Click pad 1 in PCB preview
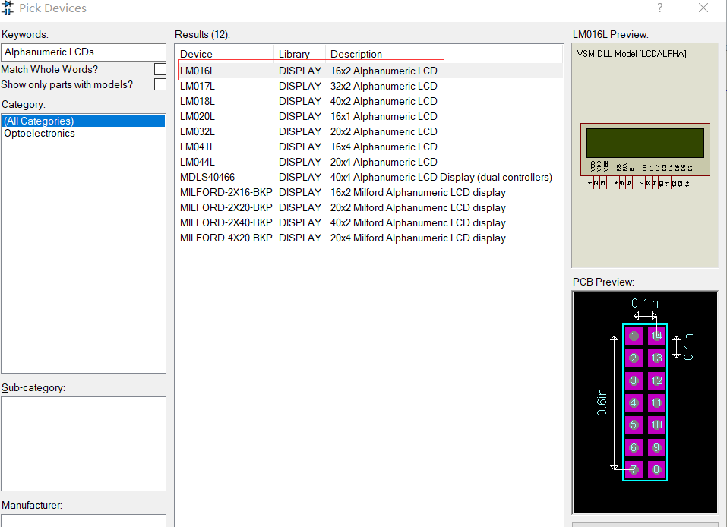This screenshot has height=527, width=727. (634, 336)
